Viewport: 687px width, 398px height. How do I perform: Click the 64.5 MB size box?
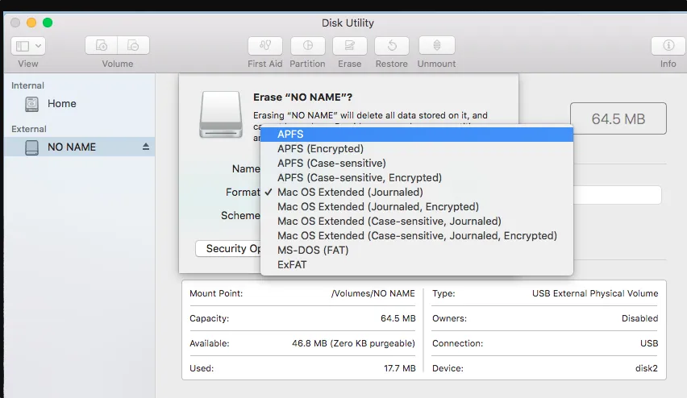click(618, 118)
